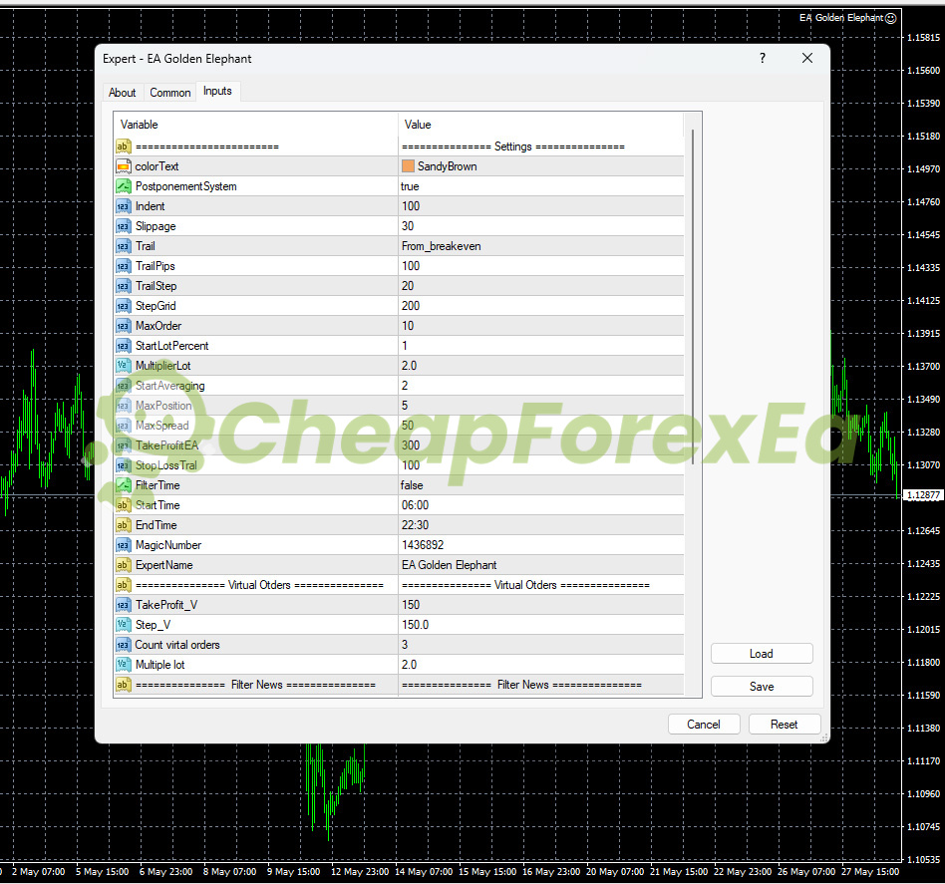Click the Slippage integer type icon

point(123,226)
